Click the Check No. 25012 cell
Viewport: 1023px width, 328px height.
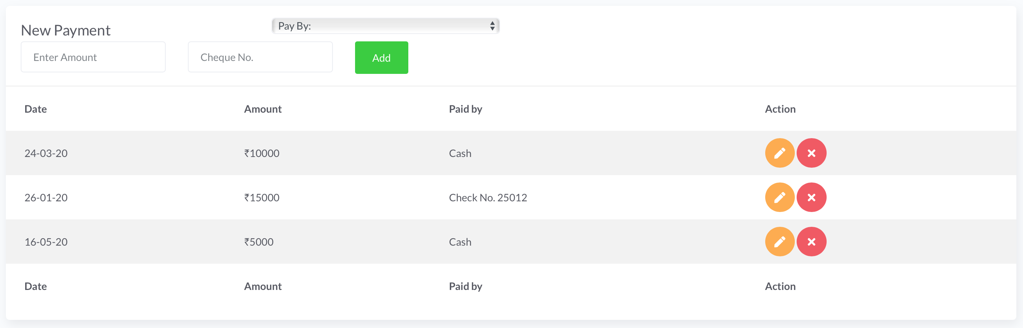(x=488, y=198)
